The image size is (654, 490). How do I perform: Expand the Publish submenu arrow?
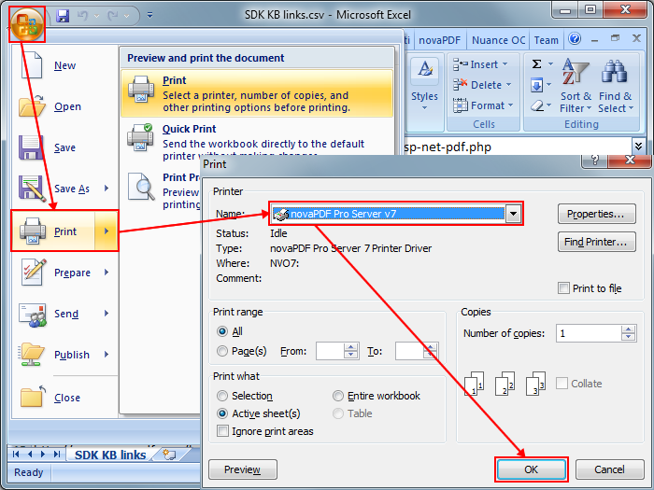pos(107,355)
